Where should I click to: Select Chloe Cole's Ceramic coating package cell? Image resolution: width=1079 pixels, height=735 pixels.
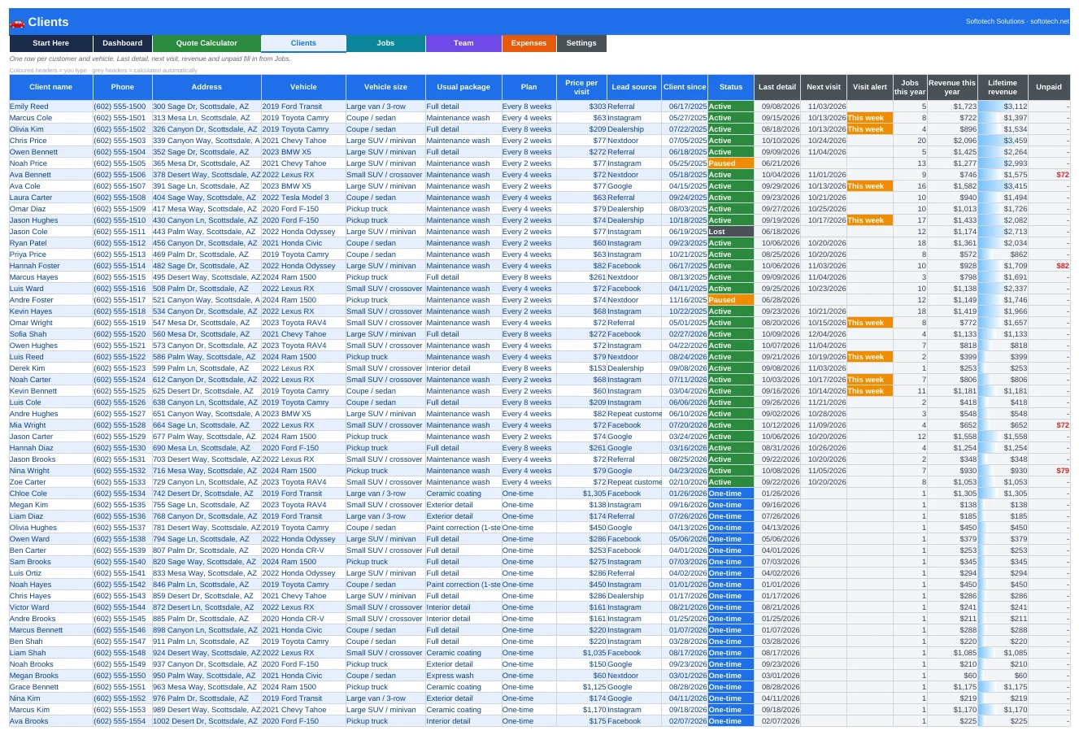coord(463,494)
